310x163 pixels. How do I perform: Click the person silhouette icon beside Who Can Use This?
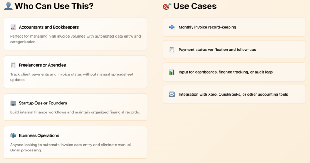8,6
